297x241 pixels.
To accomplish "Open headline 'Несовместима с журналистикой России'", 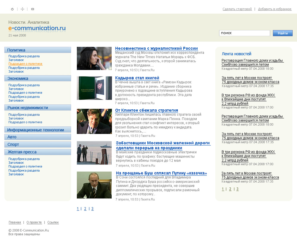I will pyautogui.click(x=157, y=48).
